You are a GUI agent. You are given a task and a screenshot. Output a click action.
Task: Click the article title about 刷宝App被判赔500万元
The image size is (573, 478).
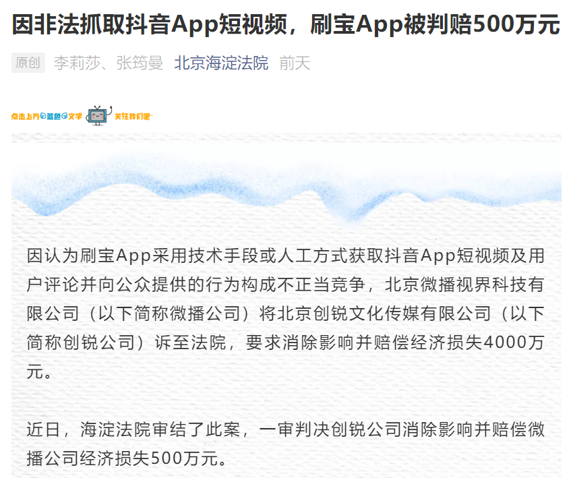point(286,25)
